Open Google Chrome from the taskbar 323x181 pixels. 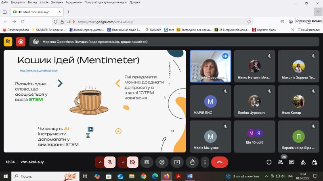click(144, 176)
